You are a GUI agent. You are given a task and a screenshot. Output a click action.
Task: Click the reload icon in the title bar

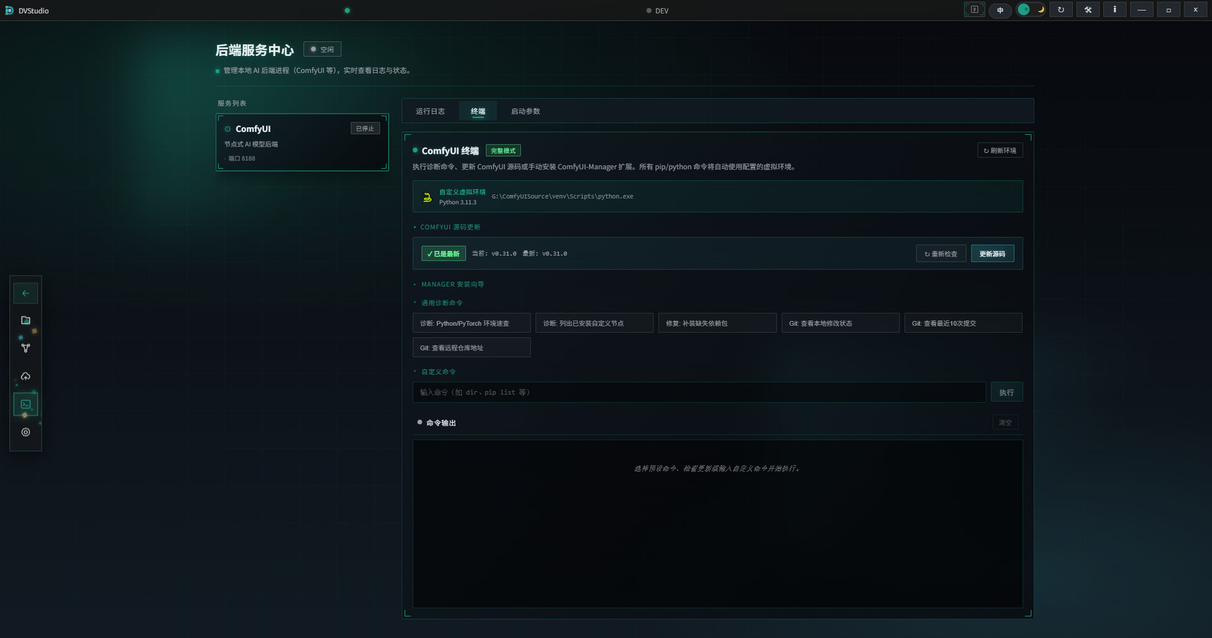click(1060, 9)
